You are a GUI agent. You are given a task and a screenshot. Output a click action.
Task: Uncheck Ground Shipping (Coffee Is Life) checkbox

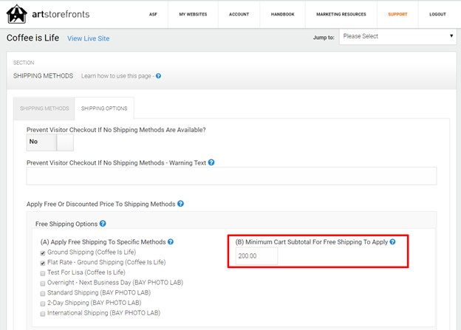point(42,252)
